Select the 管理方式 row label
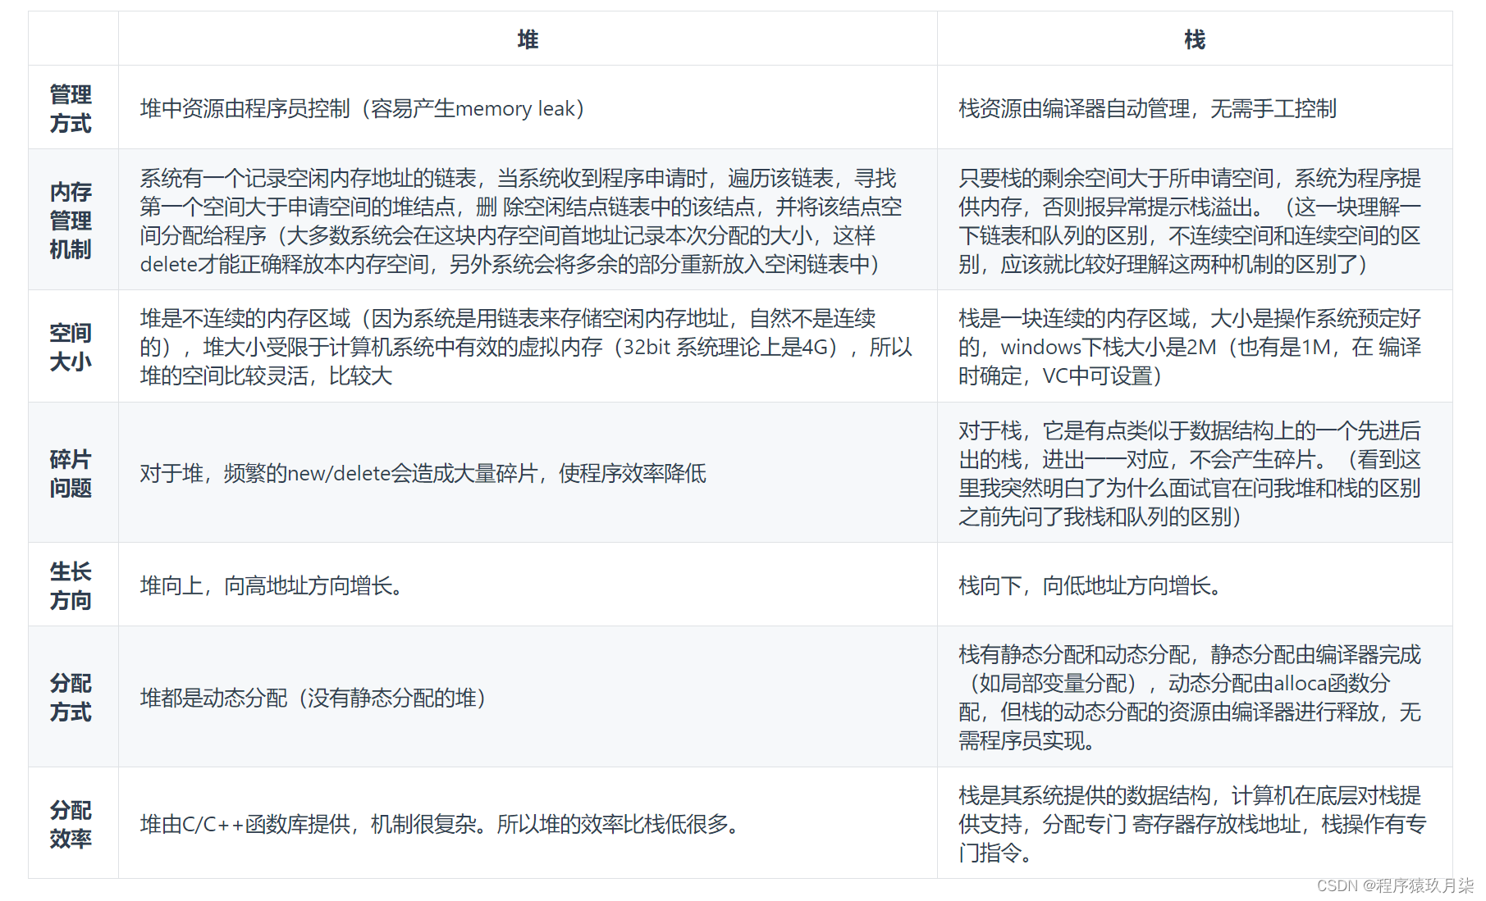Screen dimensions: 1486x901 coord(71,108)
